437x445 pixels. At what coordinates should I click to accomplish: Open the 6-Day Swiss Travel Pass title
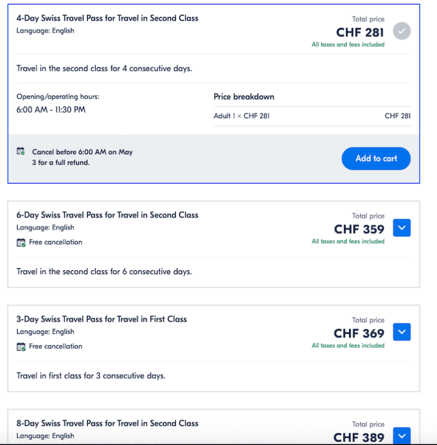pyautogui.click(x=107, y=215)
